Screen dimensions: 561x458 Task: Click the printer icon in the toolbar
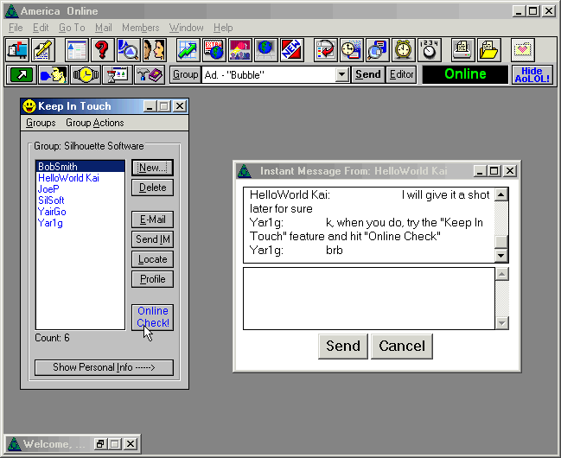[x=462, y=49]
